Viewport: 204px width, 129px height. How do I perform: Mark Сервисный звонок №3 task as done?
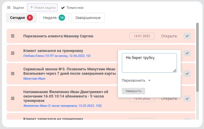[187, 74]
